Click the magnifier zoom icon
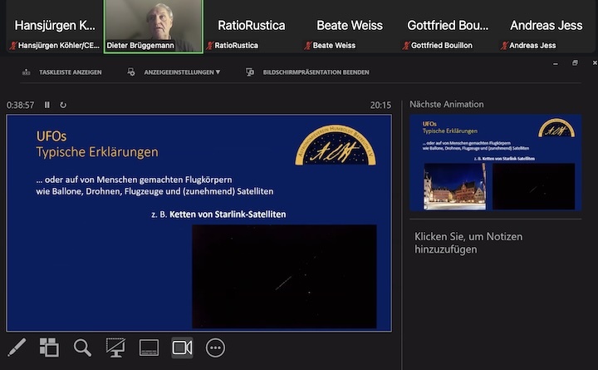Viewport: 598px width, 370px height. point(82,348)
